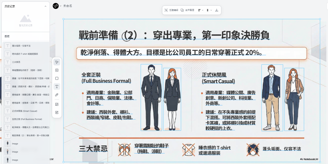
Task: Select the 適用產業：媒體公關 bullet on canvas
Action: 231,98
